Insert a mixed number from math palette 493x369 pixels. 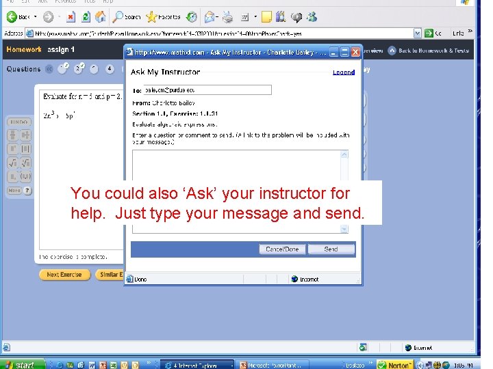pyautogui.click(x=26, y=135)
